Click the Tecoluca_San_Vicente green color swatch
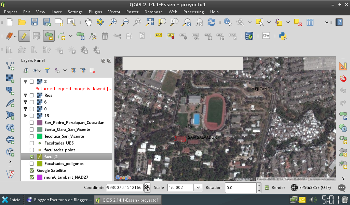Viewport: 350px width, 205px height. (39, 136)
